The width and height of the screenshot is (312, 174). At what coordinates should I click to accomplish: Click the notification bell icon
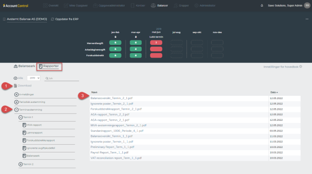click(262, 6)
